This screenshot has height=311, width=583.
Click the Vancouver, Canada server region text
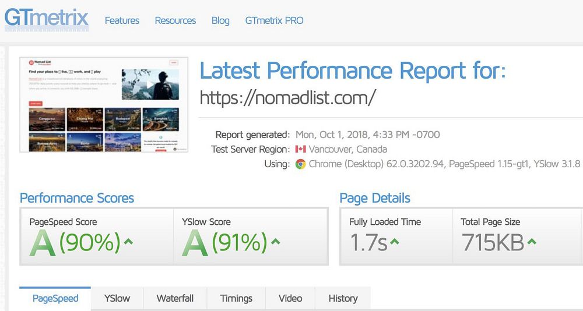coord(348,149)
